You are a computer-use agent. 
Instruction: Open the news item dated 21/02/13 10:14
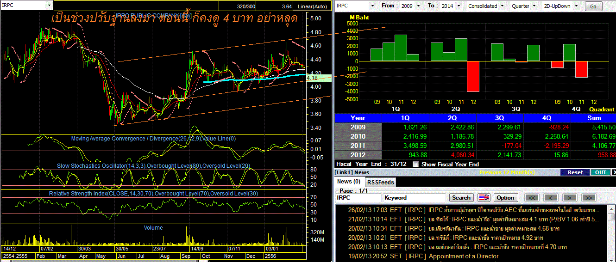pyautogui.click(x=473, y=219)
